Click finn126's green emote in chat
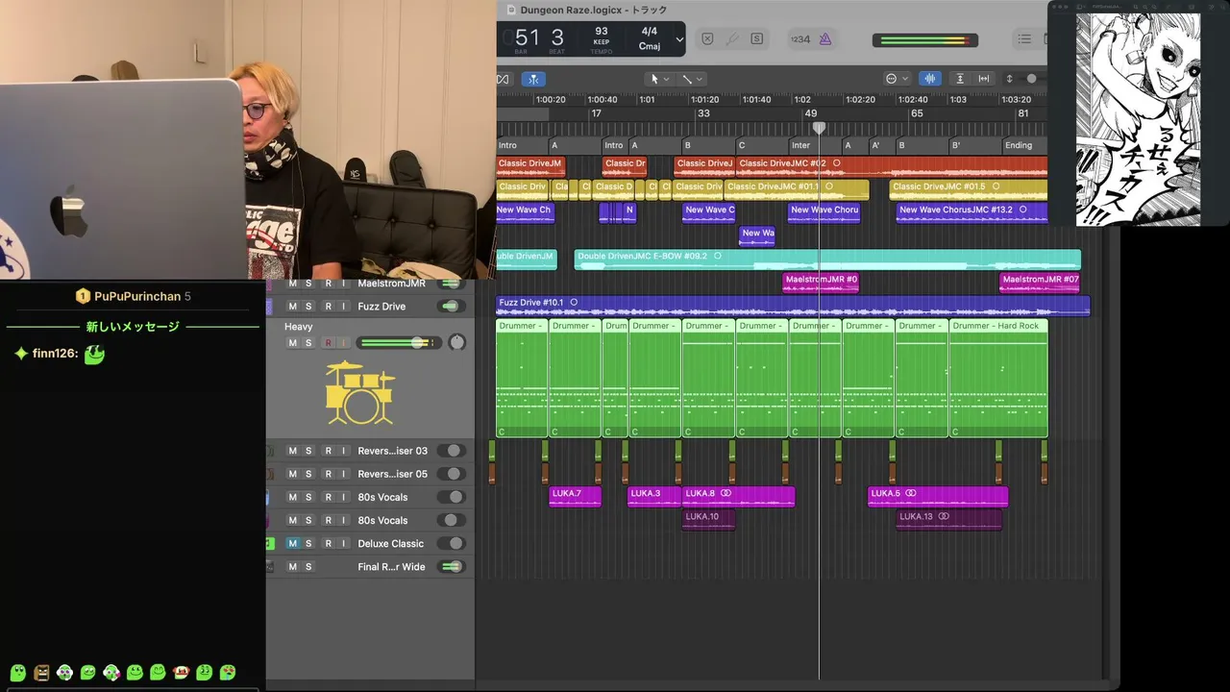 pos(94,354)
